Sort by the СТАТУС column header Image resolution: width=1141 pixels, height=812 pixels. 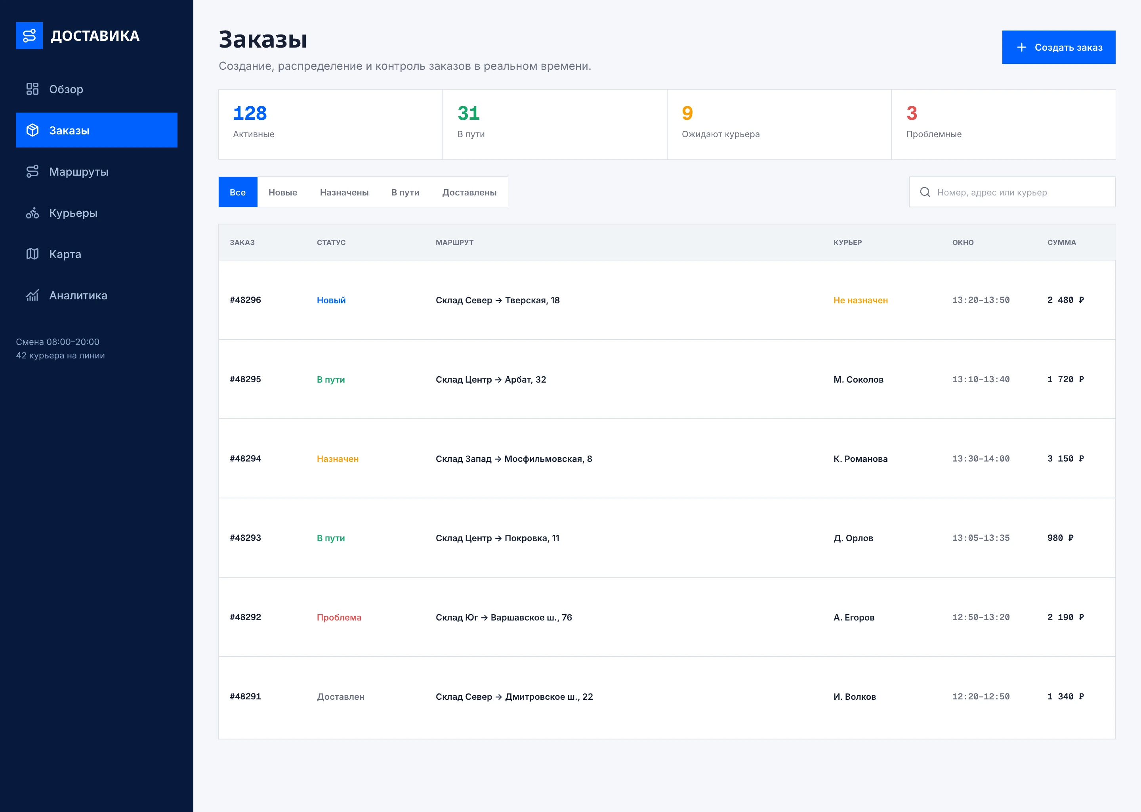click(331, 243)
